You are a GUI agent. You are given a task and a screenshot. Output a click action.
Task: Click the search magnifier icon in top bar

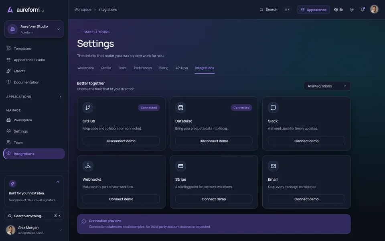click(261, 10)
